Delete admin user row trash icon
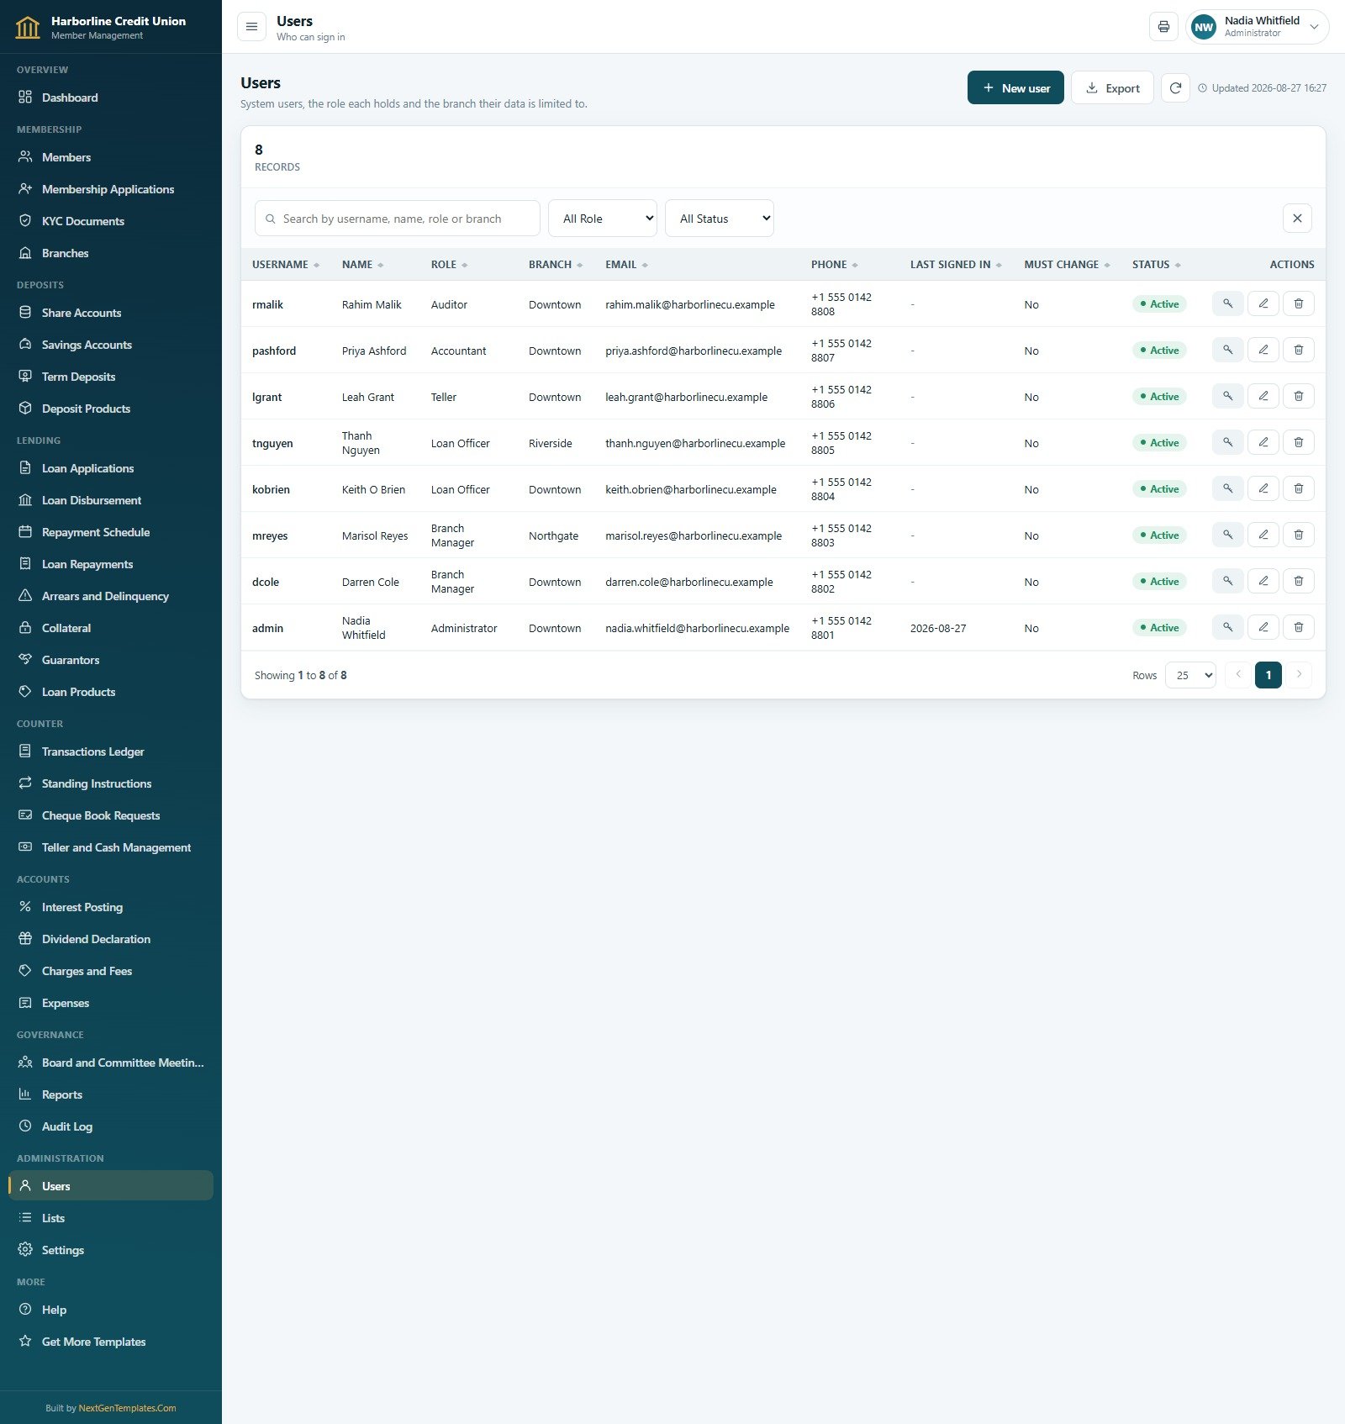 (x=1298, y=627)
